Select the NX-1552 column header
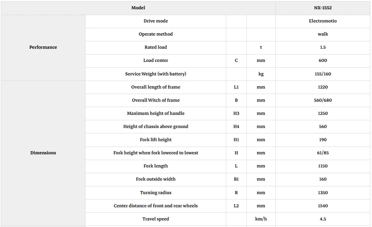The image size is (372, 227). 323,8
